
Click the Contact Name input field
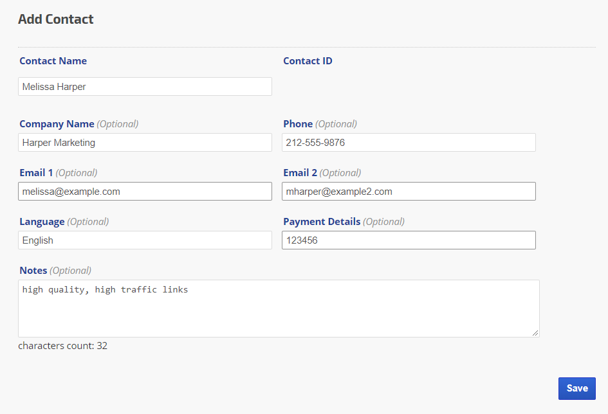(x=145, y=87)
